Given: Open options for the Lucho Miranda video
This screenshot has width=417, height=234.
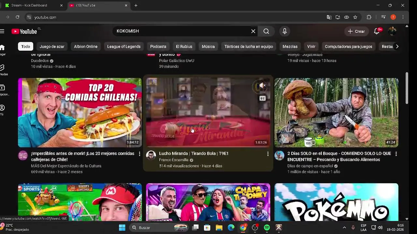Looking at the screenshot, I should click(268, 154).
